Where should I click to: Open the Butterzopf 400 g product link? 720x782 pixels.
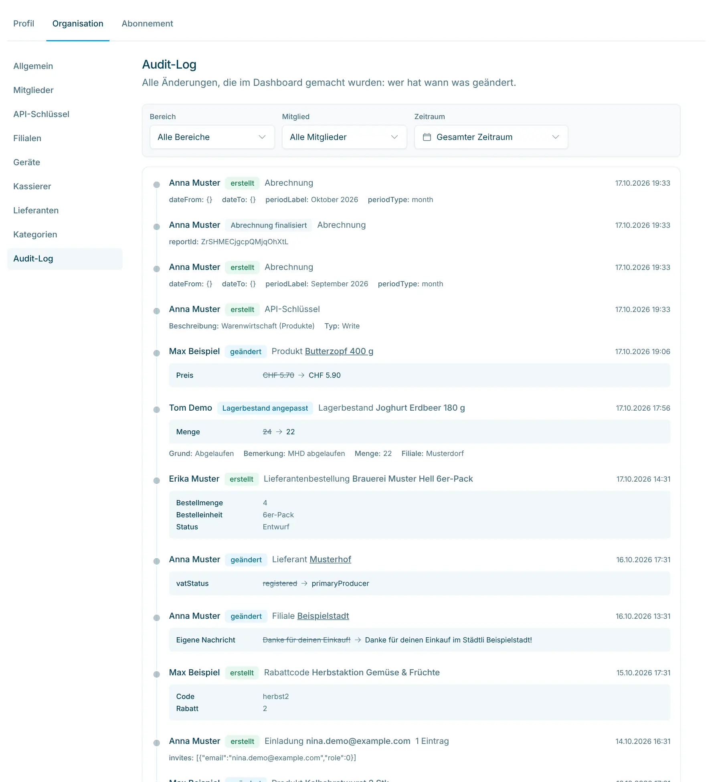[339, 351]
